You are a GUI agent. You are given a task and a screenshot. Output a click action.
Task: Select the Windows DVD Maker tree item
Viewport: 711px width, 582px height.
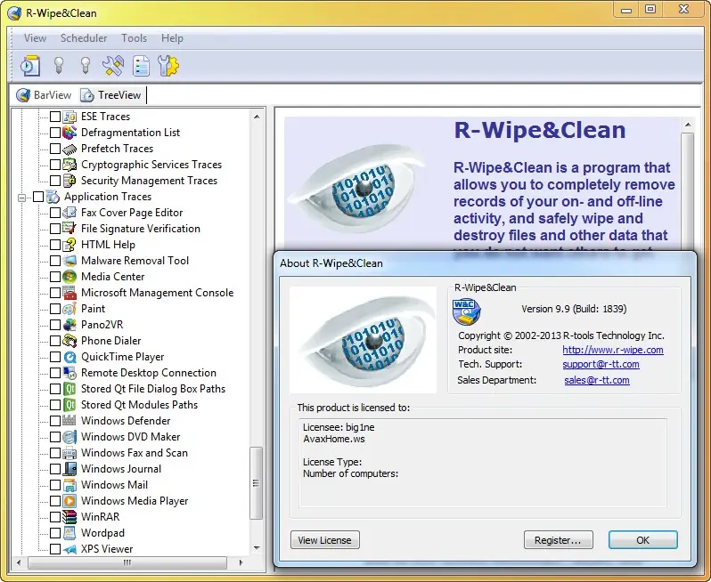pyautogui.click(x=131, y=437)
